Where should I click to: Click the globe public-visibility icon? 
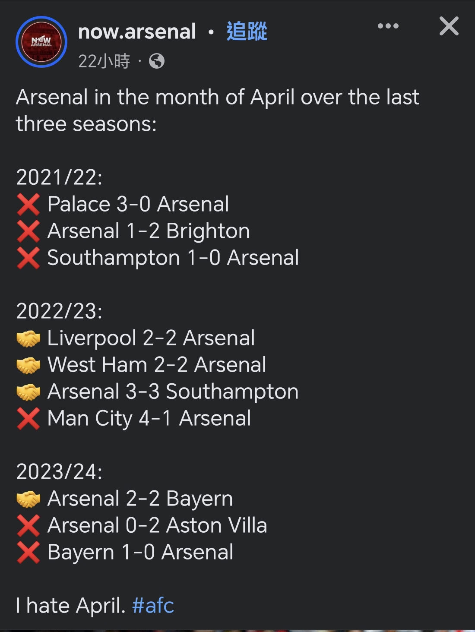coord(157,61)
